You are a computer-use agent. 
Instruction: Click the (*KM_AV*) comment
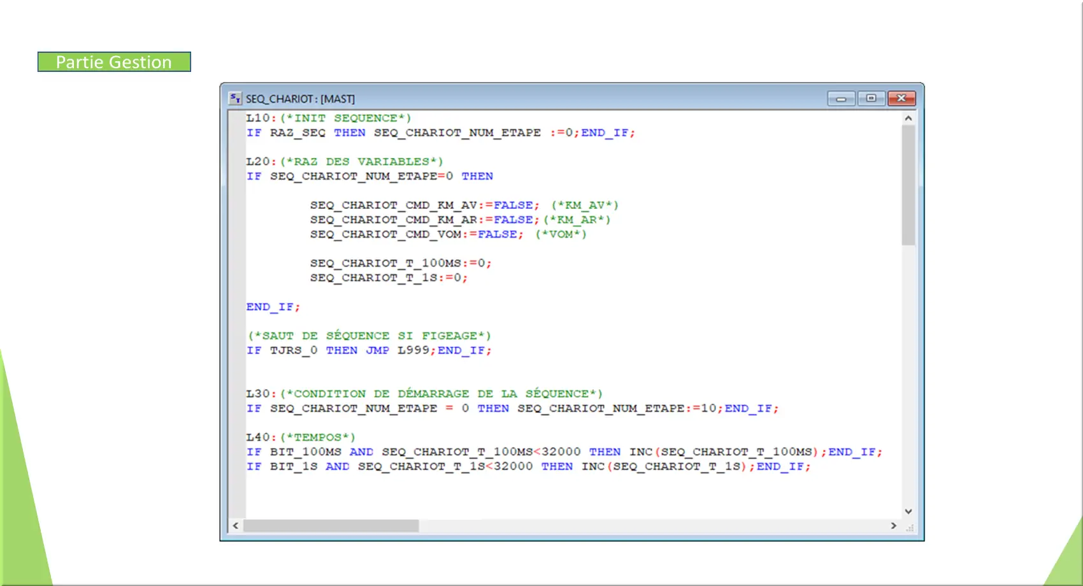pos(585,205)
